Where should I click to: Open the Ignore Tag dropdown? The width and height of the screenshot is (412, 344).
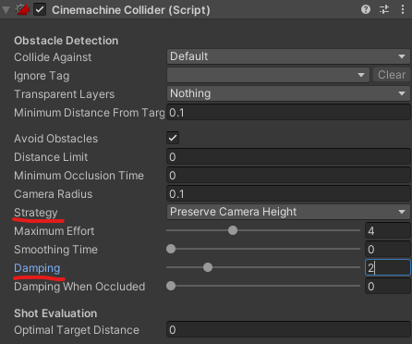pyautogui.click(x=268, y=75)
